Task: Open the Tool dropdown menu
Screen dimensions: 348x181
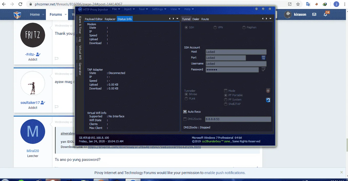Action: point(143,9)
